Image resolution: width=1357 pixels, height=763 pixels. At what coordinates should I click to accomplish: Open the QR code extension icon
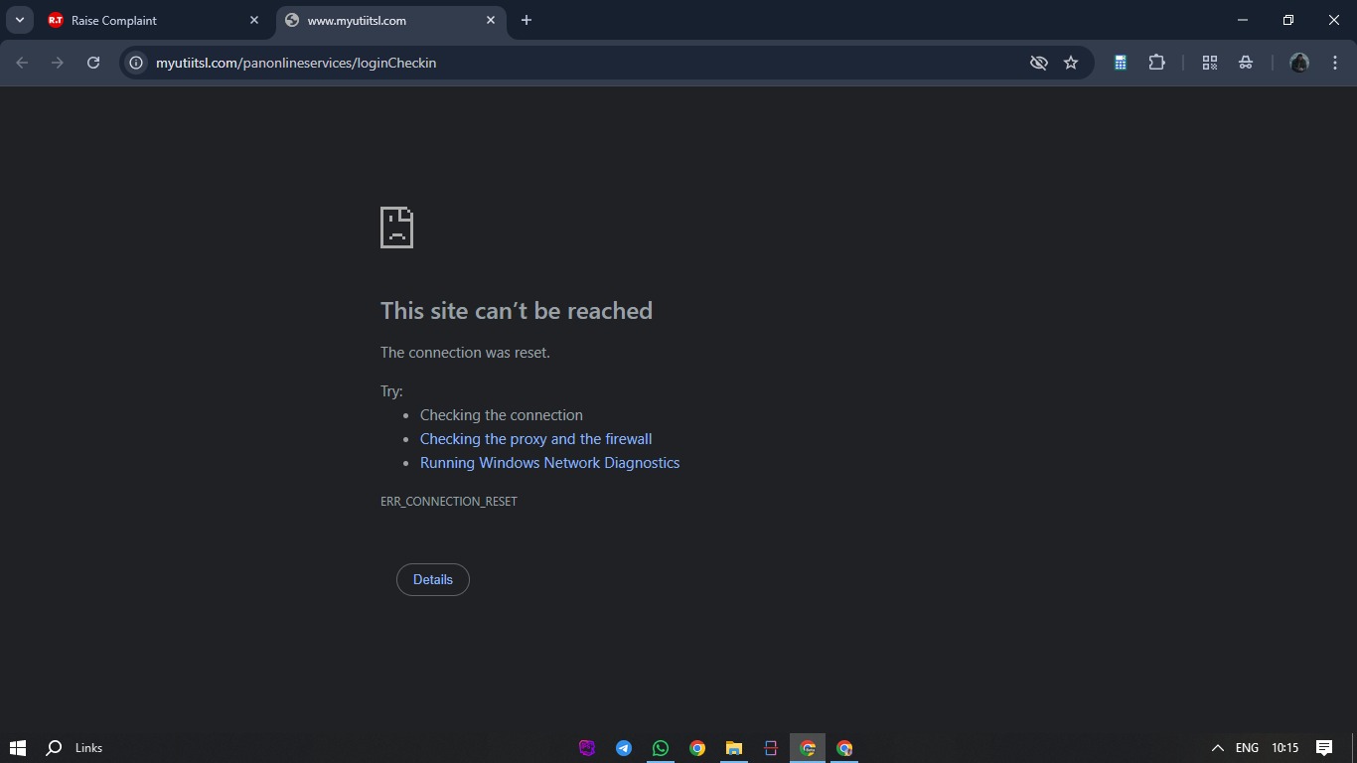(x=1209, y=63)
